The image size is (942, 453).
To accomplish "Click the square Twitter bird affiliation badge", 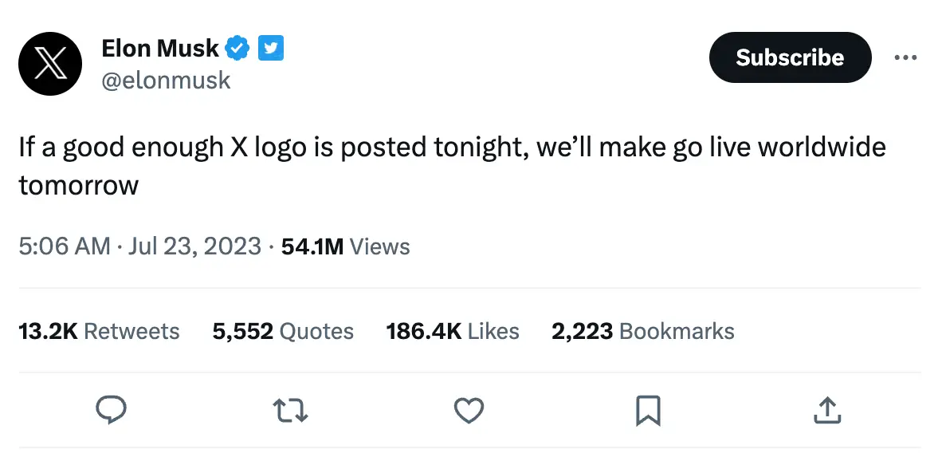I will [x=271, y=49].
